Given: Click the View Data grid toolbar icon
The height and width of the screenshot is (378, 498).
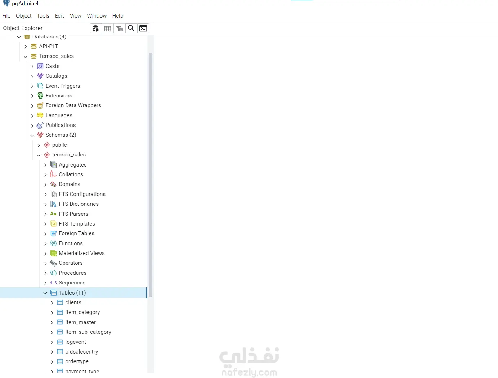Looking at the screenshot, I should tap(107, 28).
